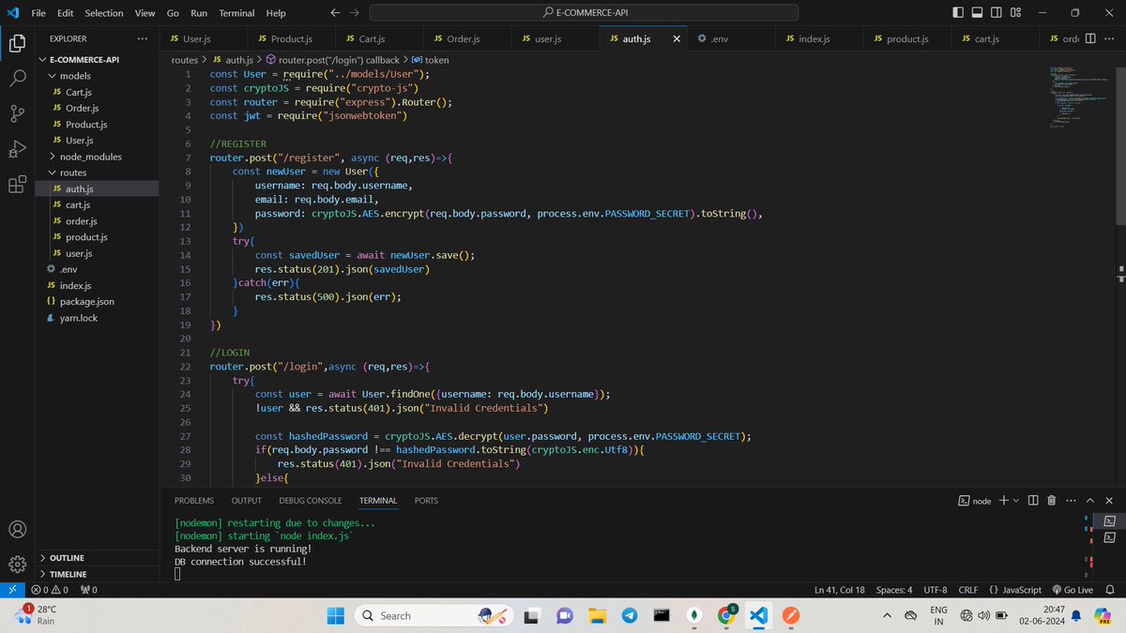Switch to the PROBLEMS panel tab
Image resolution: width=1126 pixels, height=633 pixels.
pos(194,501)
